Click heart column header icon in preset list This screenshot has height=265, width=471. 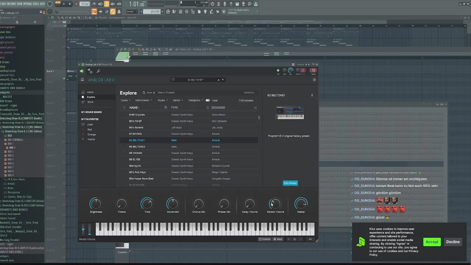[x=124, y=108]
